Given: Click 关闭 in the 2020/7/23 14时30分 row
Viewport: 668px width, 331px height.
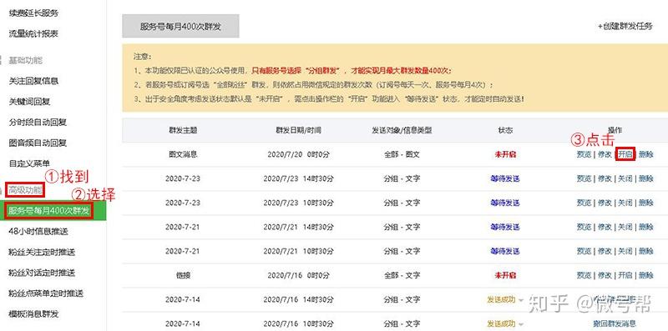Looking at the screenshot, I should [x=625, y=178].
